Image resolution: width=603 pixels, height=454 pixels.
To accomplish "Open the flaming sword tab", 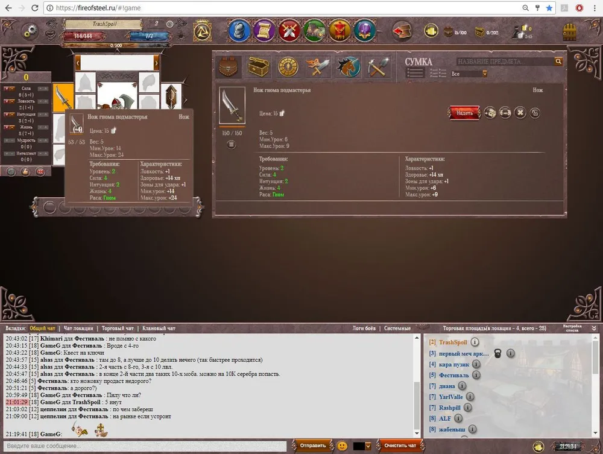I will pos(318,67).
